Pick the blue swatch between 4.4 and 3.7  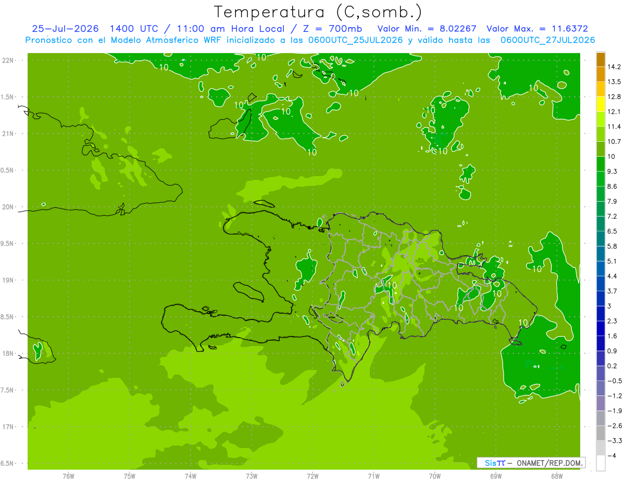tap(601, 283)
